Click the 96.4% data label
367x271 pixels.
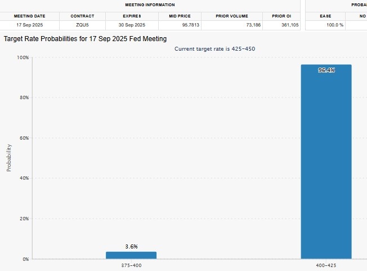tap(326, 70)
